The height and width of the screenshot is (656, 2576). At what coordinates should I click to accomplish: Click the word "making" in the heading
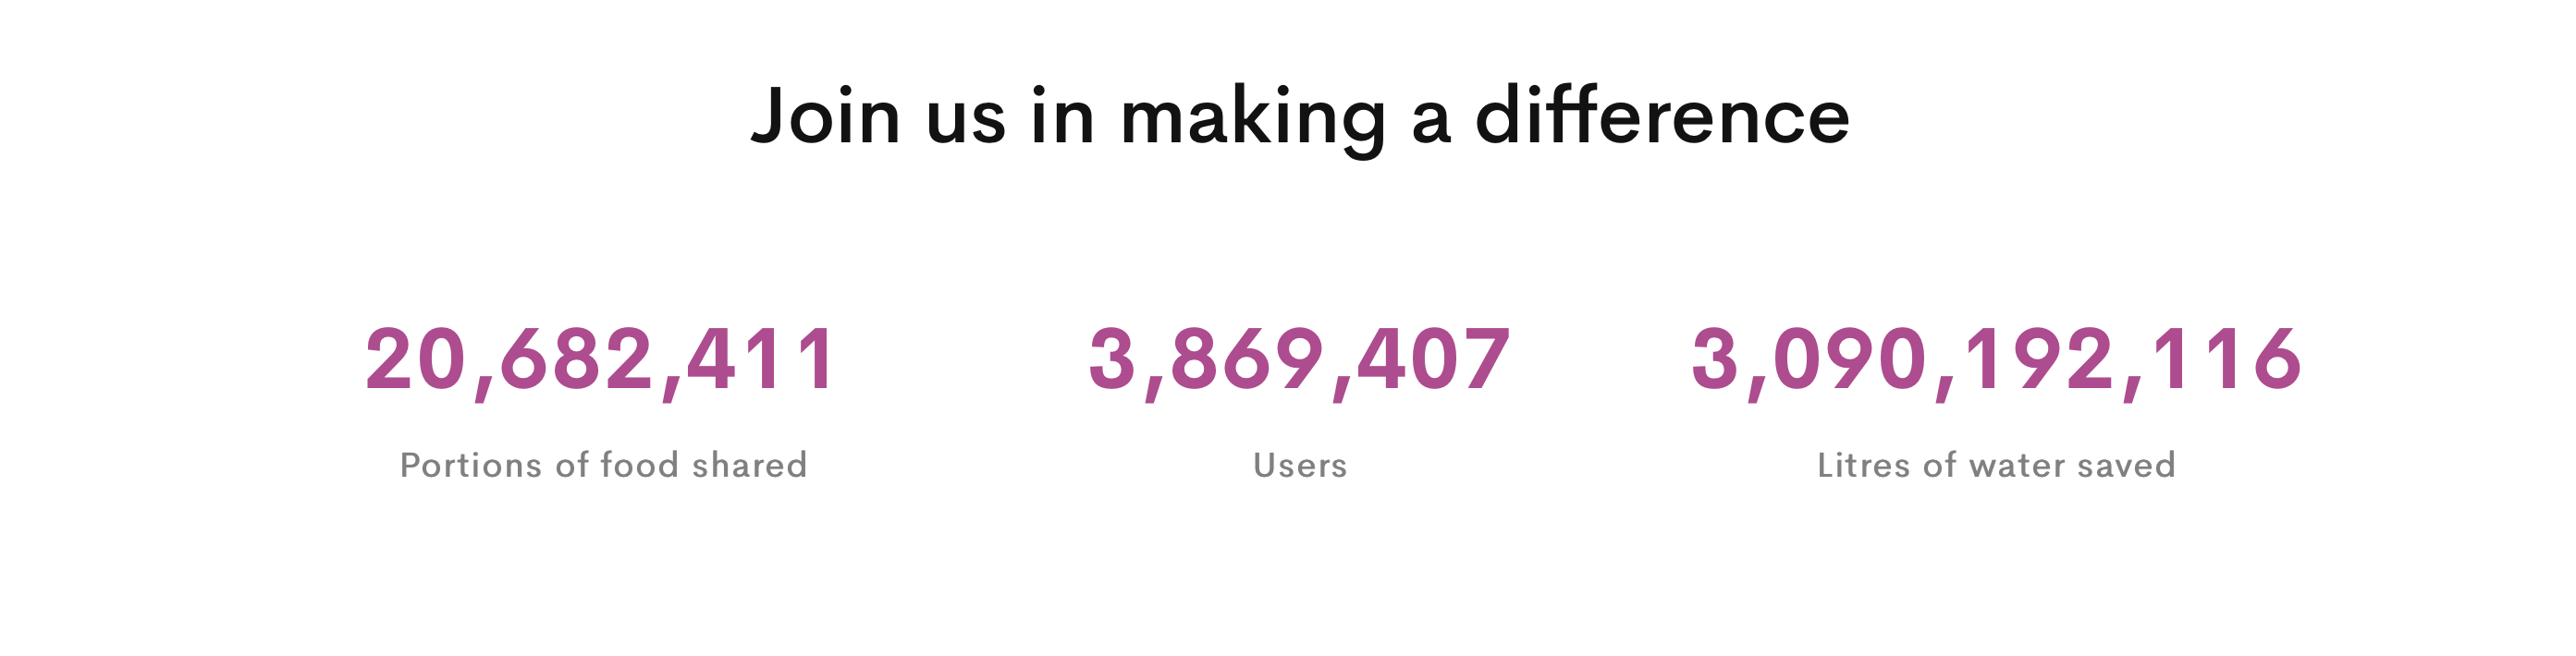click(x=1253, y=121)
